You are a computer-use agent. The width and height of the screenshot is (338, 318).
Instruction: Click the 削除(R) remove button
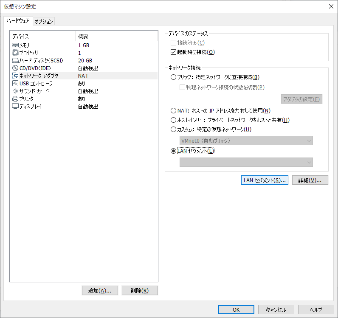point(140,290)
